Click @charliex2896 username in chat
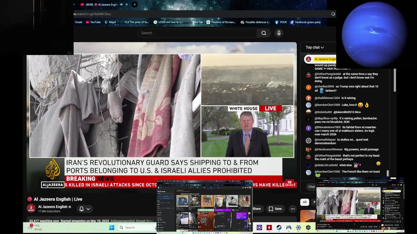Image resolution: width=417 pixels, height=234 pixels. [324, 86]
